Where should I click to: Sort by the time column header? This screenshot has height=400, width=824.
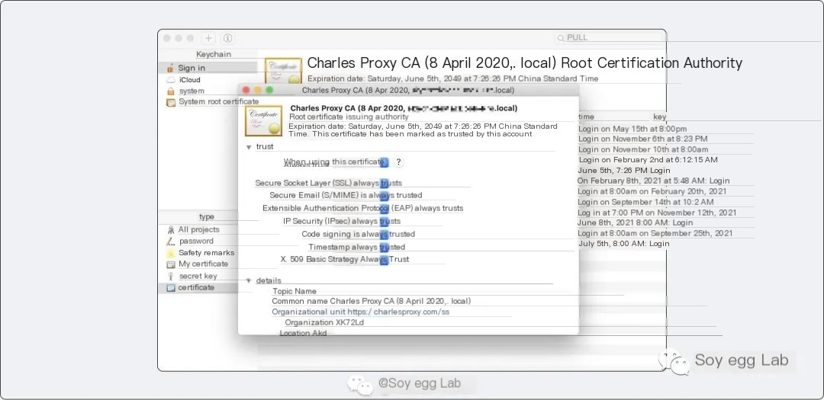[587, 117]
